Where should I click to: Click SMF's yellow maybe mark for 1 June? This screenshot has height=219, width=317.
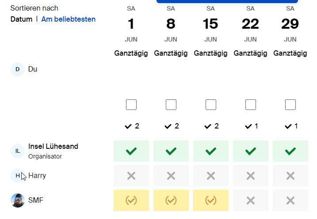click(x=131, y=200)
